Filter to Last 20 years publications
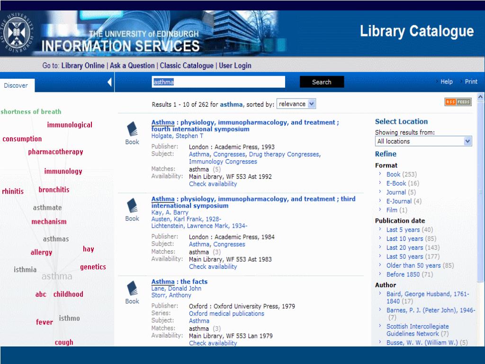 point(413,247)
